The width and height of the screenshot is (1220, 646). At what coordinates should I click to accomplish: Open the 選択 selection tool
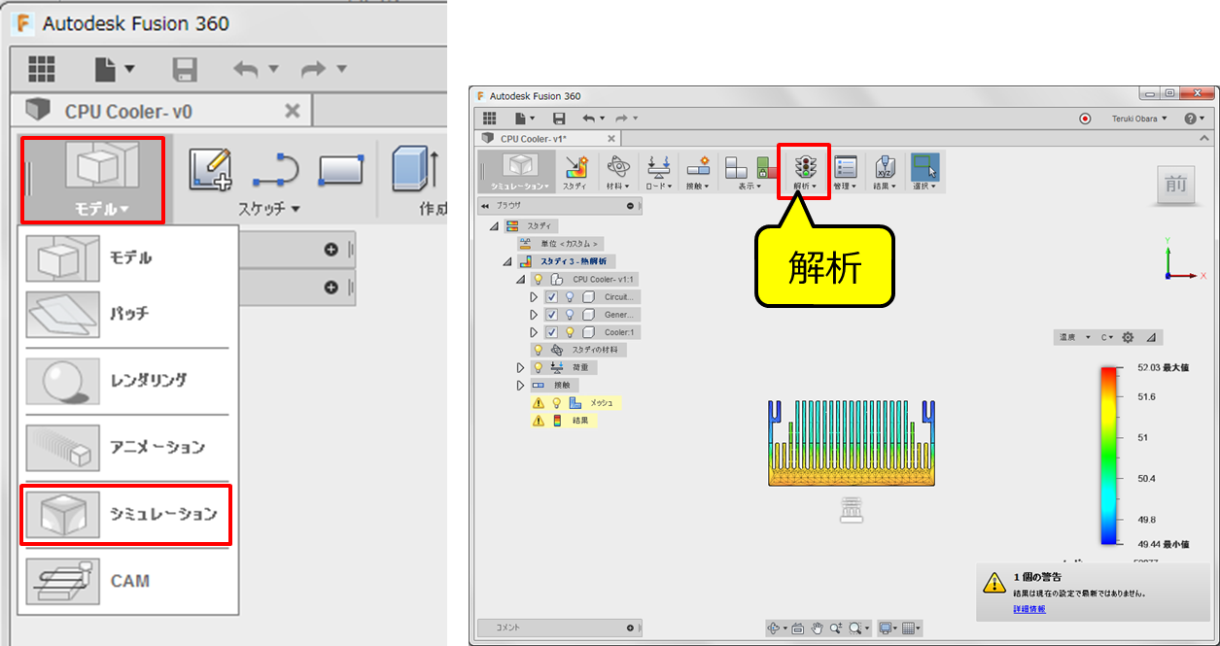[x=924, y=172]
